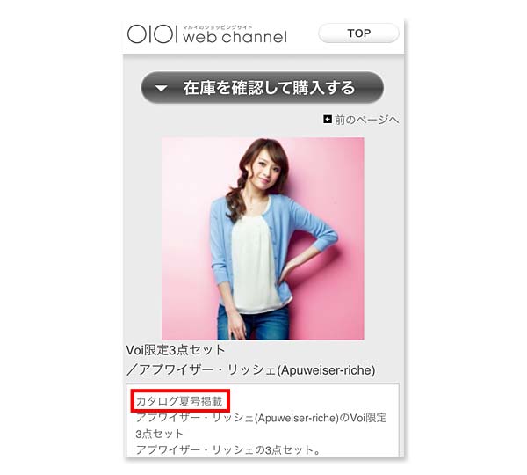Click description line ending with のVoi限定

tap(261, 418)
